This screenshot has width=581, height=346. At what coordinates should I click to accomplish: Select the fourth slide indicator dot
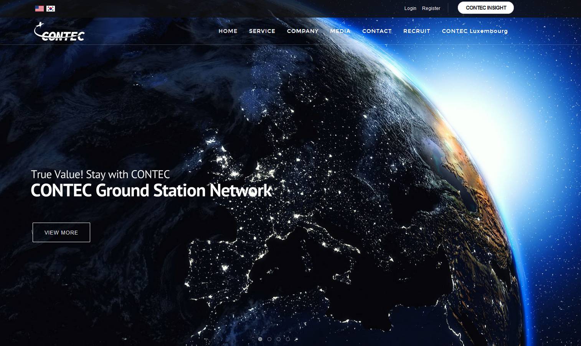(x=288, y=339)
